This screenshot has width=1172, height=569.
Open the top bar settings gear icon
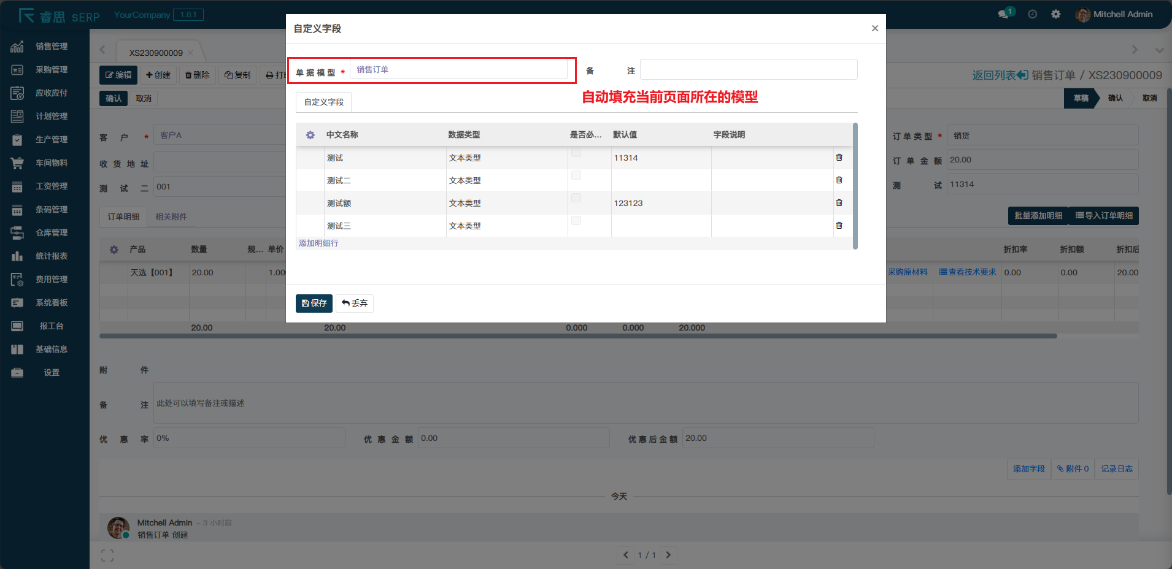[1055, 14]
